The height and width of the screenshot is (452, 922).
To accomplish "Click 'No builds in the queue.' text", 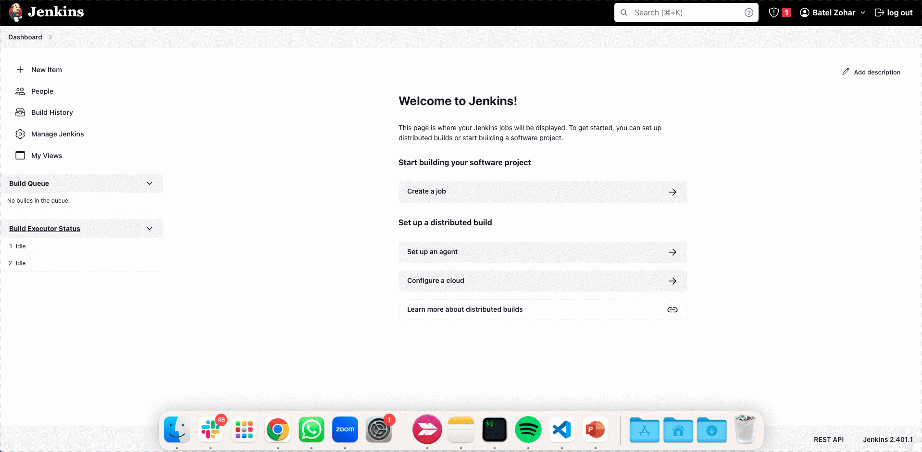I will coord(38,201).
